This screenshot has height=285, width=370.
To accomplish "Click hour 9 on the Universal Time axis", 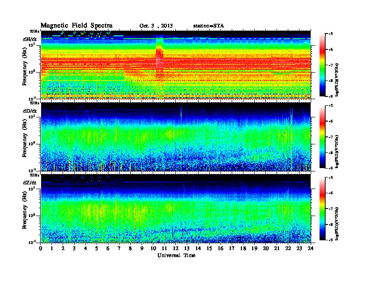I will pyautogui.click(x=142, y=249).
